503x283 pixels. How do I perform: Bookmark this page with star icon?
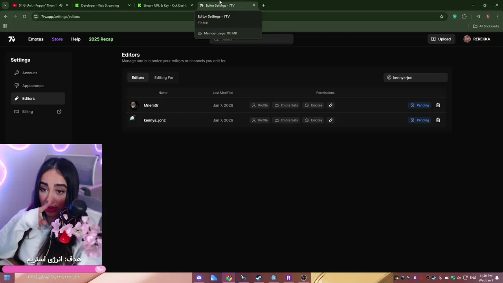click(442, 17)
